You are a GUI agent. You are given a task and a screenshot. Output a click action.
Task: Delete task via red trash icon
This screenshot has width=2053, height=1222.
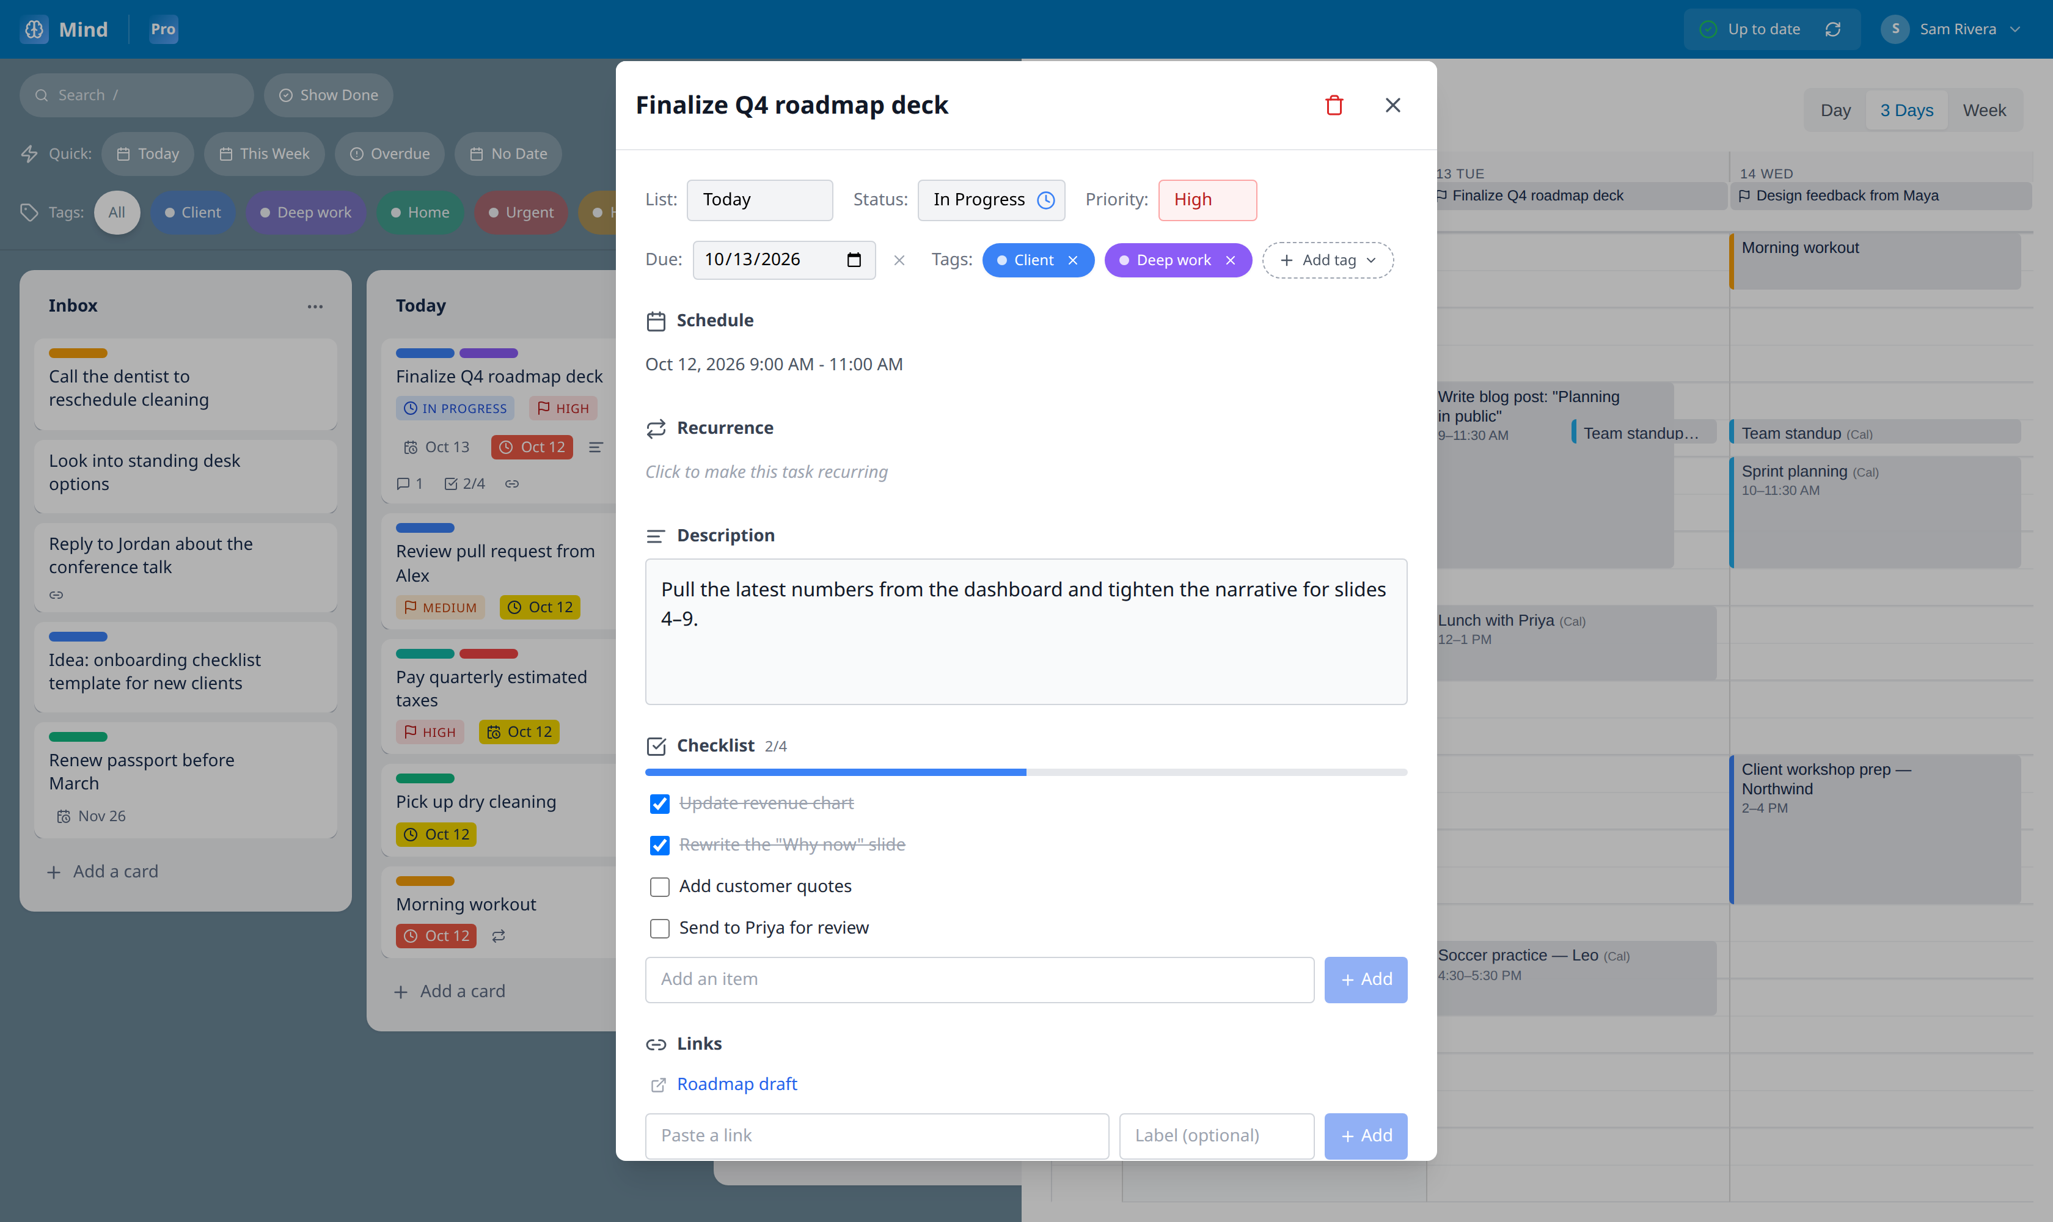click(1334, 106)
